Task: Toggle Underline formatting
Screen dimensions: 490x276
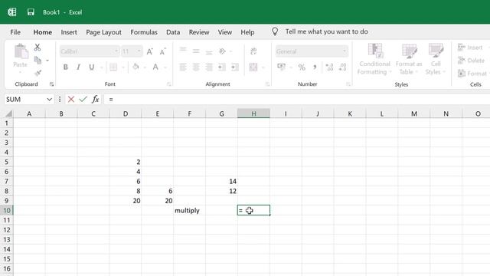Action: point(92,67)
